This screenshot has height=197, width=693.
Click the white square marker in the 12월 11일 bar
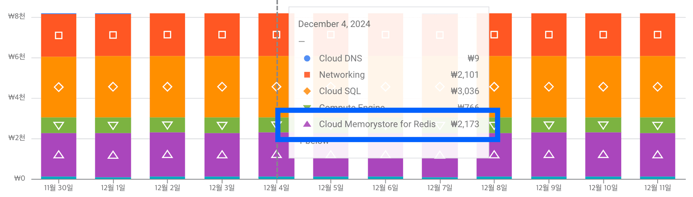(x=658, y=35)
